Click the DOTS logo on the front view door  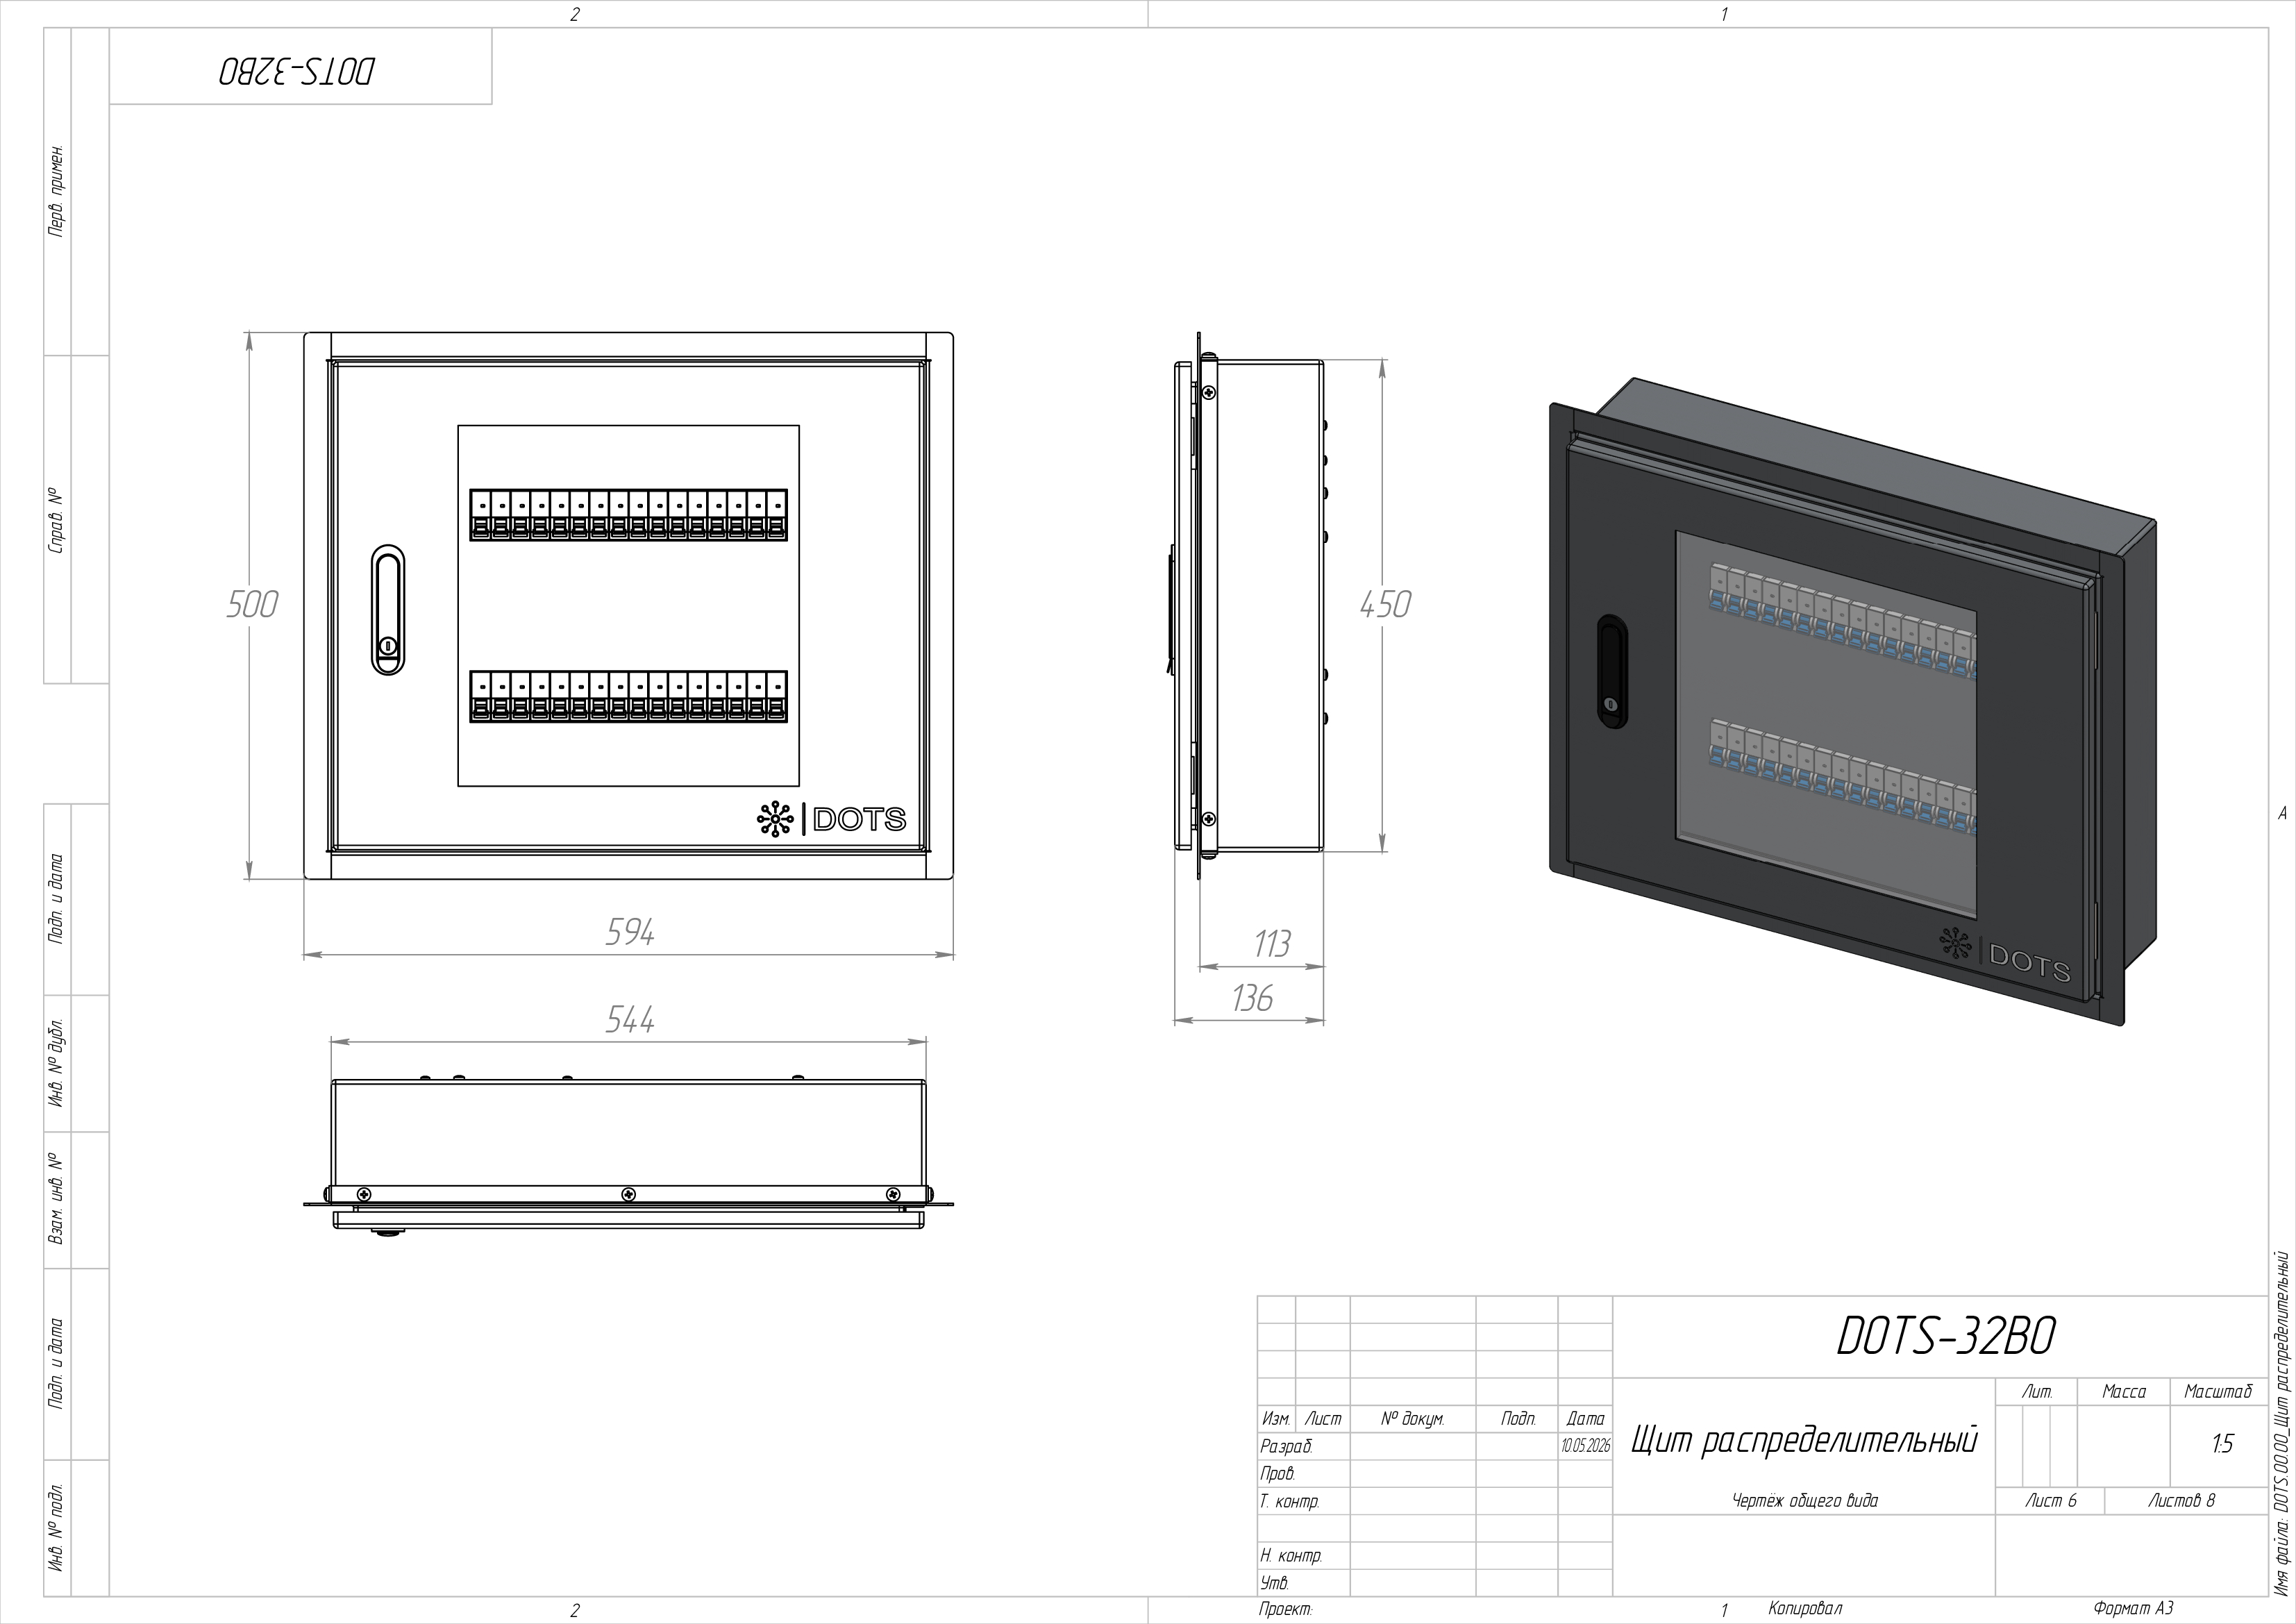pos(831,819)
